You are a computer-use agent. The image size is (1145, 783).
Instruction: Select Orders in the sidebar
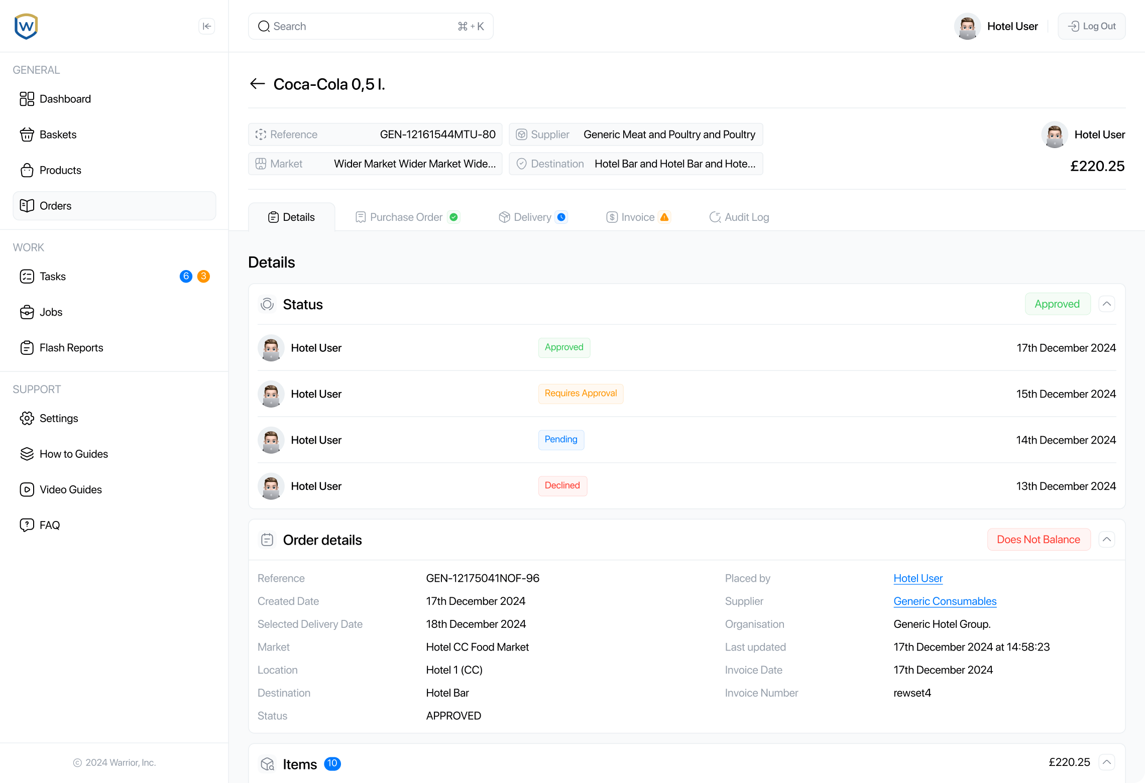pyautogui.click(x=114, y=206)
